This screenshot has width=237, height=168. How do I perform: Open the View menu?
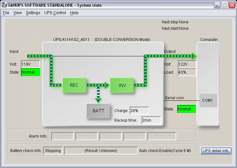[18, 13]
